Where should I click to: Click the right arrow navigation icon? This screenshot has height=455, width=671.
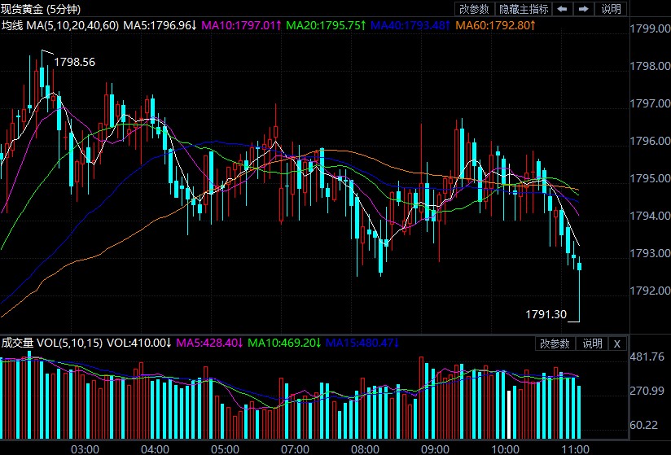[584, 9]
